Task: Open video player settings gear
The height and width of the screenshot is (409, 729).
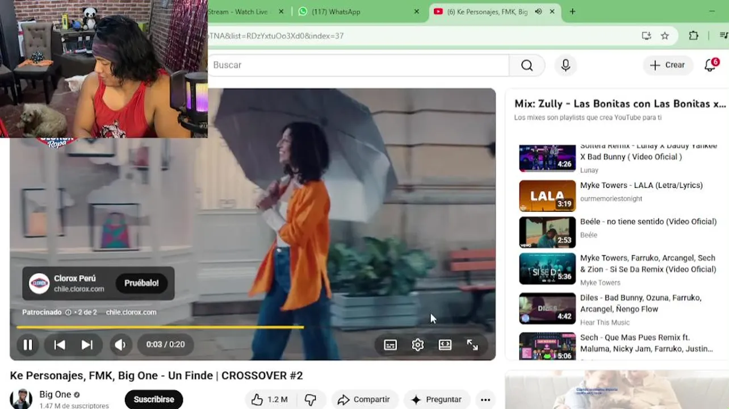Action: tap(418, 345)
